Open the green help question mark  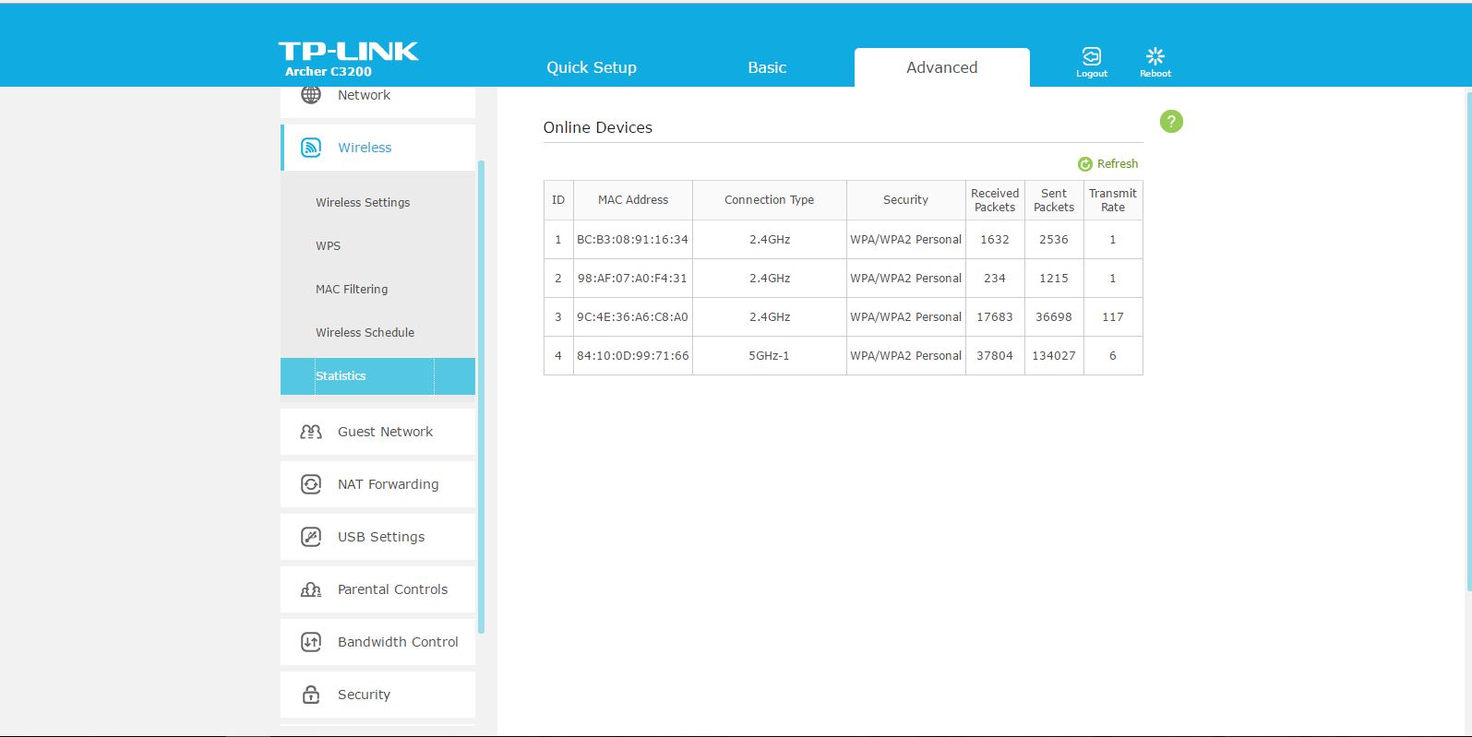1171,122
